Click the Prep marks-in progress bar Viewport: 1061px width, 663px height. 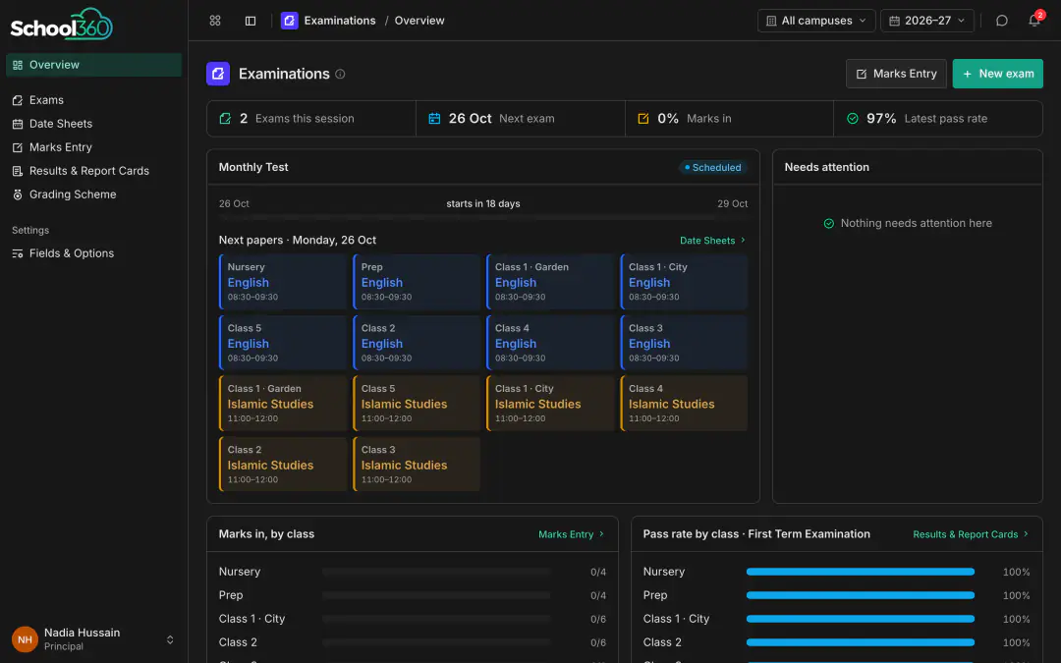point(436,595)
